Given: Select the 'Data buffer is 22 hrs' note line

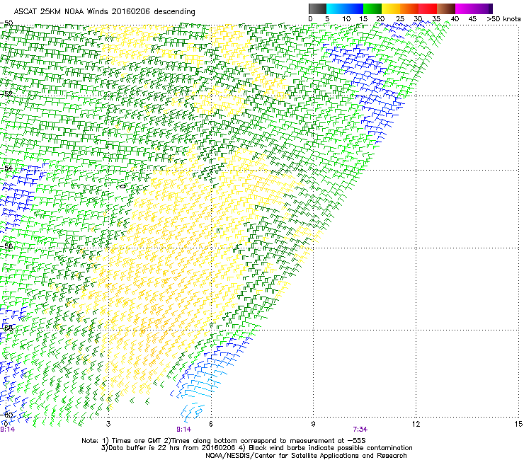Looking at the screenshot, I should 256,448.
